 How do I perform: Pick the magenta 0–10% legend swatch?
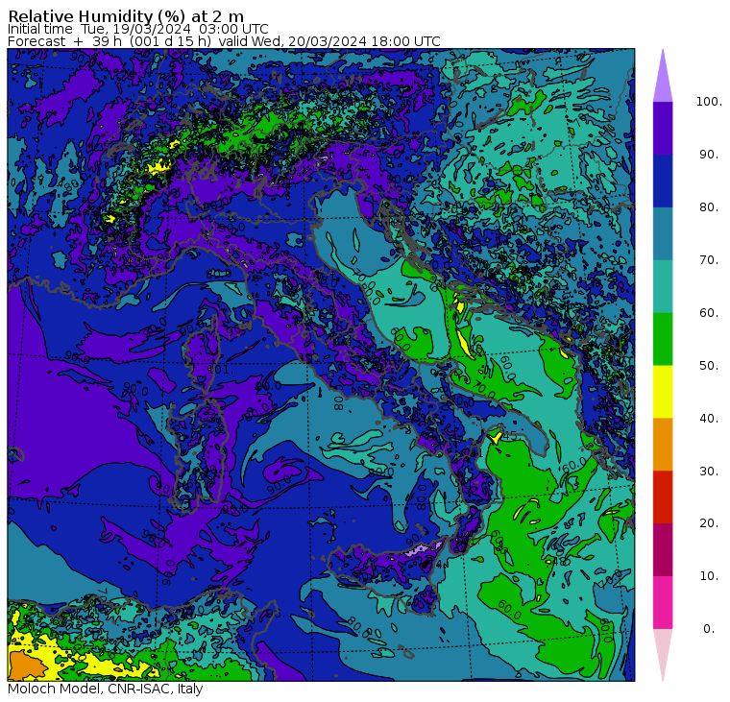click(663, 602)
